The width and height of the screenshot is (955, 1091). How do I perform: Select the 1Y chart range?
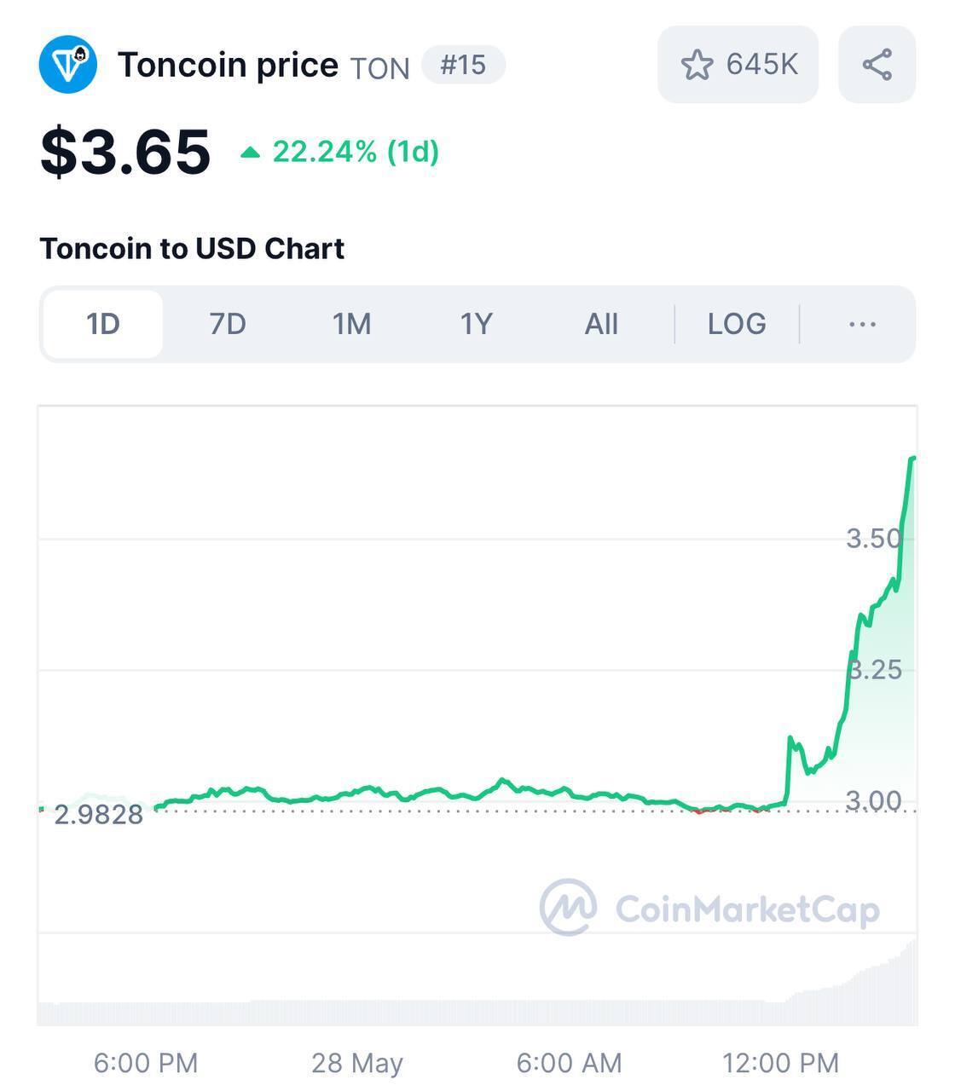tap(477, 324)
